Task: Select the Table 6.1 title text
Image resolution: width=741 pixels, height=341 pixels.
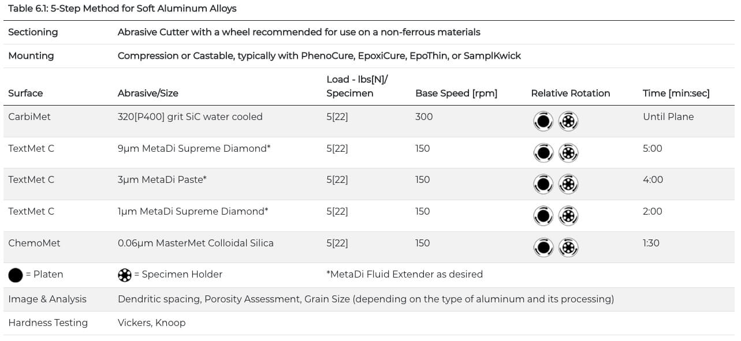Action: (122, 9)
